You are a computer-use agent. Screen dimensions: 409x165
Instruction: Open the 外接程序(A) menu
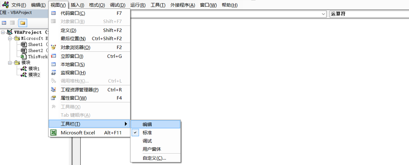tap(183, 5)
